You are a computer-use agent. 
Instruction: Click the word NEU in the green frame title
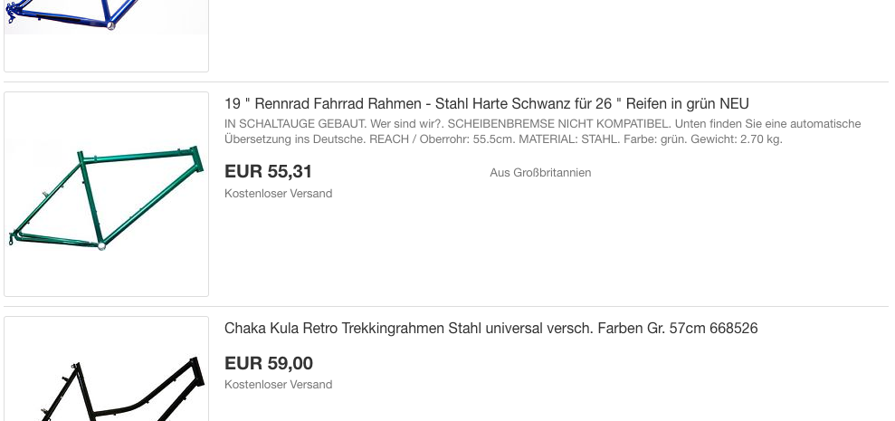point(734,103)
